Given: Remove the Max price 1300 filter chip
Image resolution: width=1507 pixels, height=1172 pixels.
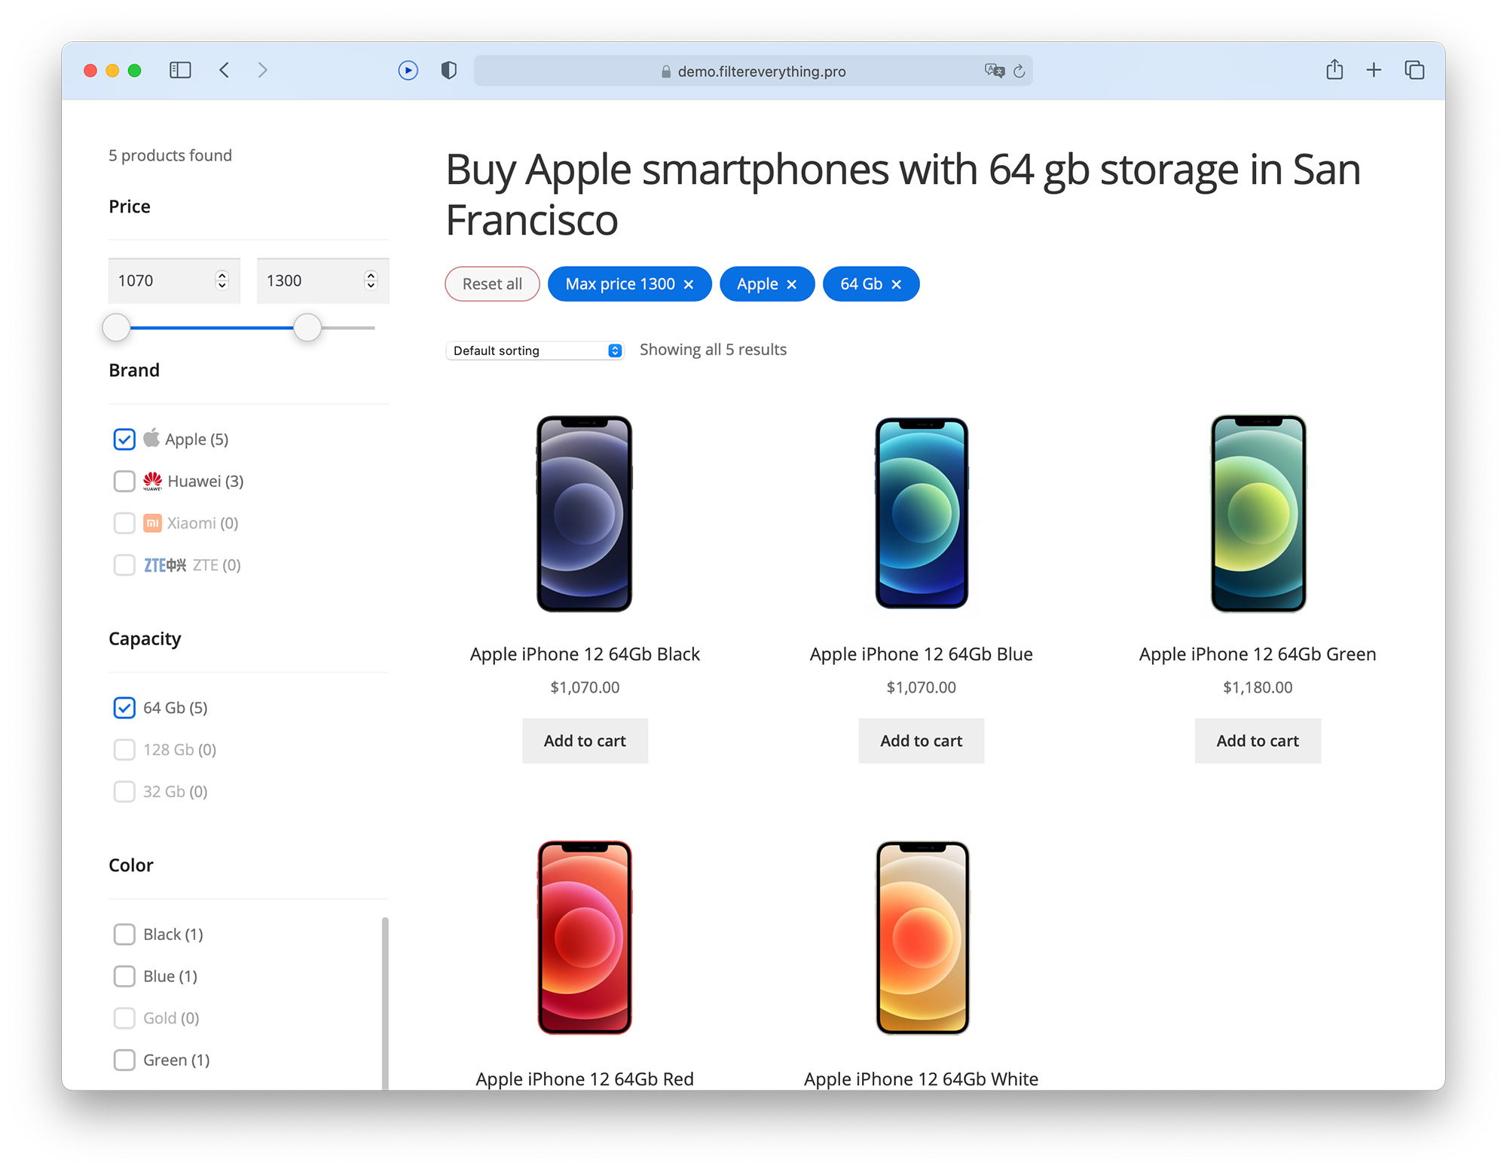Looking at the screenshot, I should [x=689, y=285].
